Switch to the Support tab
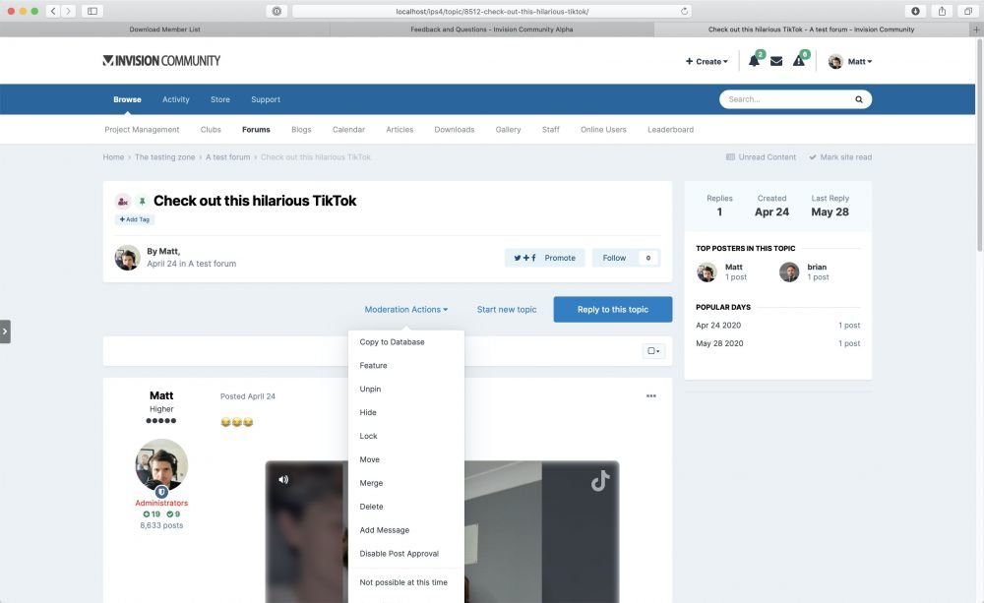Viewport: 984px width, 603px height. (x=266, y=99)
